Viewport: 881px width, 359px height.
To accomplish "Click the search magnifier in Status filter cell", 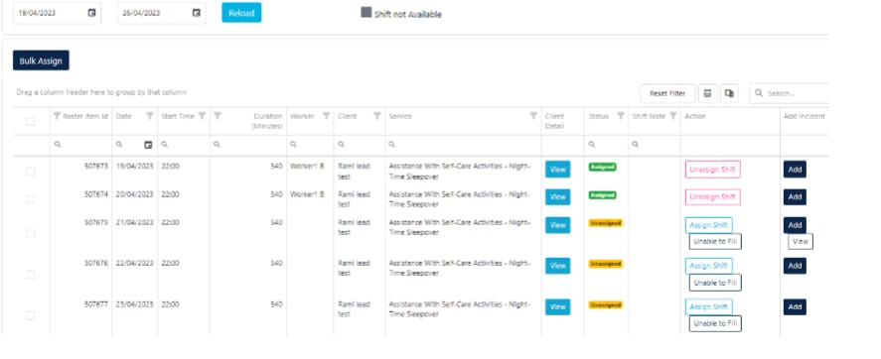I will [x=592, y=145].
